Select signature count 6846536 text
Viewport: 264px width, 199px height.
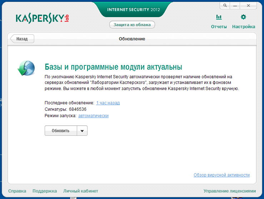(78, 109)
